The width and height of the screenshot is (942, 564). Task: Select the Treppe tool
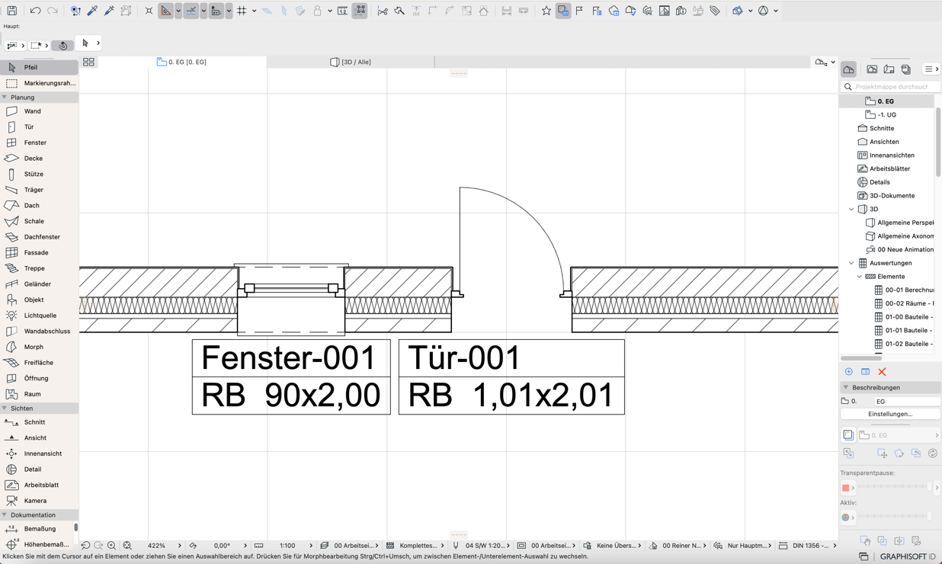pos(39,268)
